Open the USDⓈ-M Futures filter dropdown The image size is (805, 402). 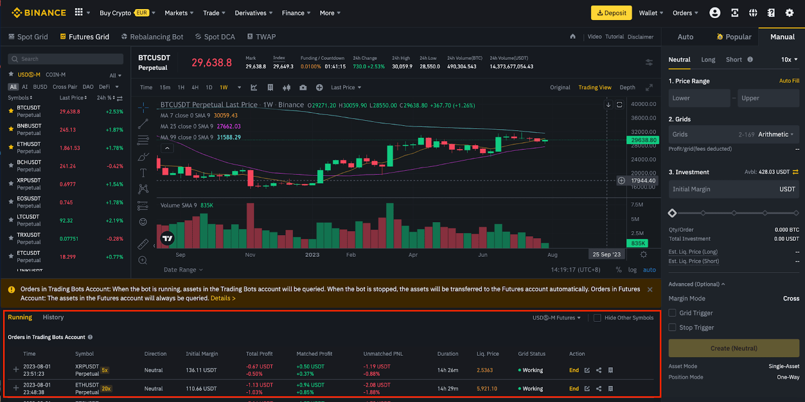coord(556,318)
